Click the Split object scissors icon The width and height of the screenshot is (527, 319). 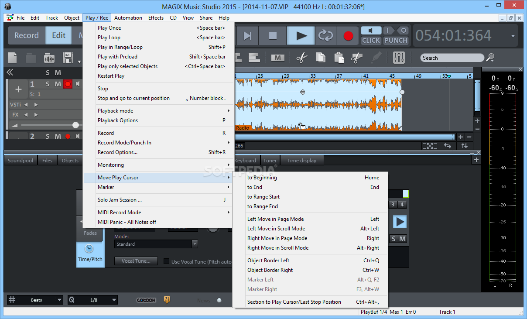click(357, 58)
